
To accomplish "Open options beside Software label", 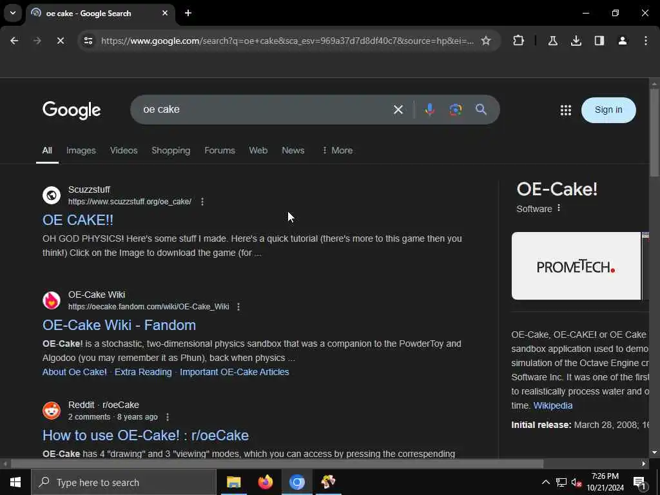I will tap(559, 208).
